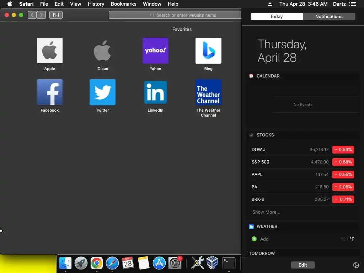364x273 pixels.
Task: Open the LinkedIn favorite tile
Action: [x=155, y=92]
